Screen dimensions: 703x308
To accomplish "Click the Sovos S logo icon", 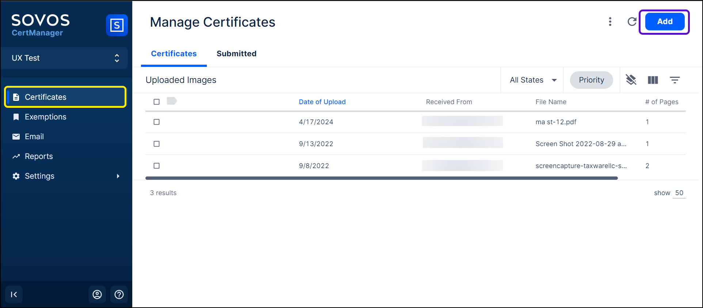I will (117, 25).
